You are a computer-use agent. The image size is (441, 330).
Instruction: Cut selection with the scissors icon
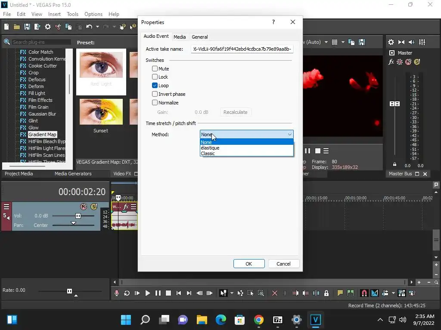(x=58, y=27)
